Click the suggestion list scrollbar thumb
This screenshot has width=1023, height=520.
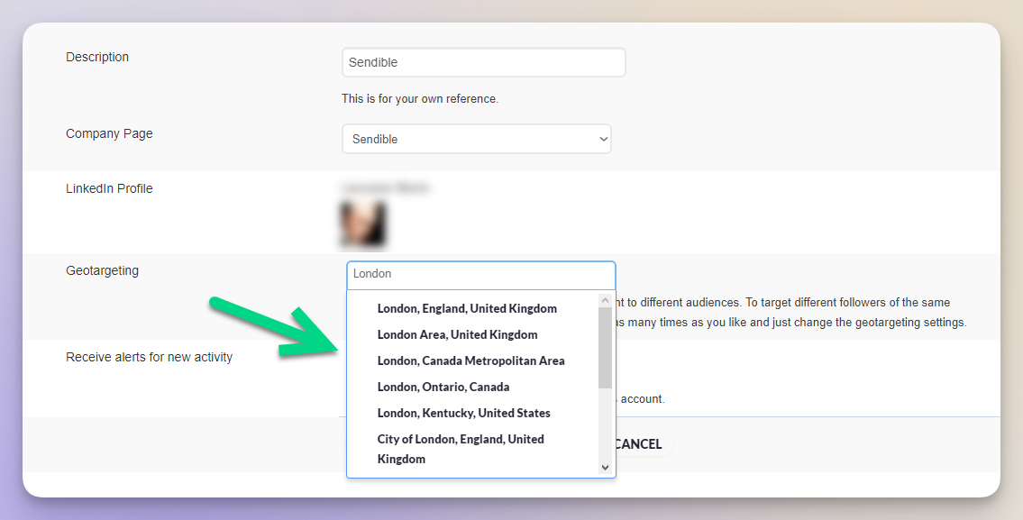(x=605, y=347)
